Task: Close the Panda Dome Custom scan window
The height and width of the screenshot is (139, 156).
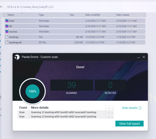Action: pyautogui.click(x=144, y=57)
